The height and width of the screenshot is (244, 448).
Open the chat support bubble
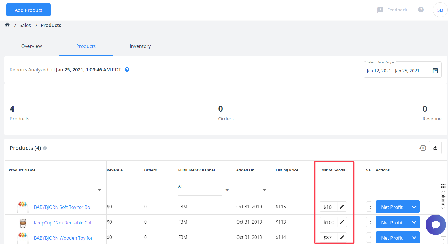[x=436, y=225]
